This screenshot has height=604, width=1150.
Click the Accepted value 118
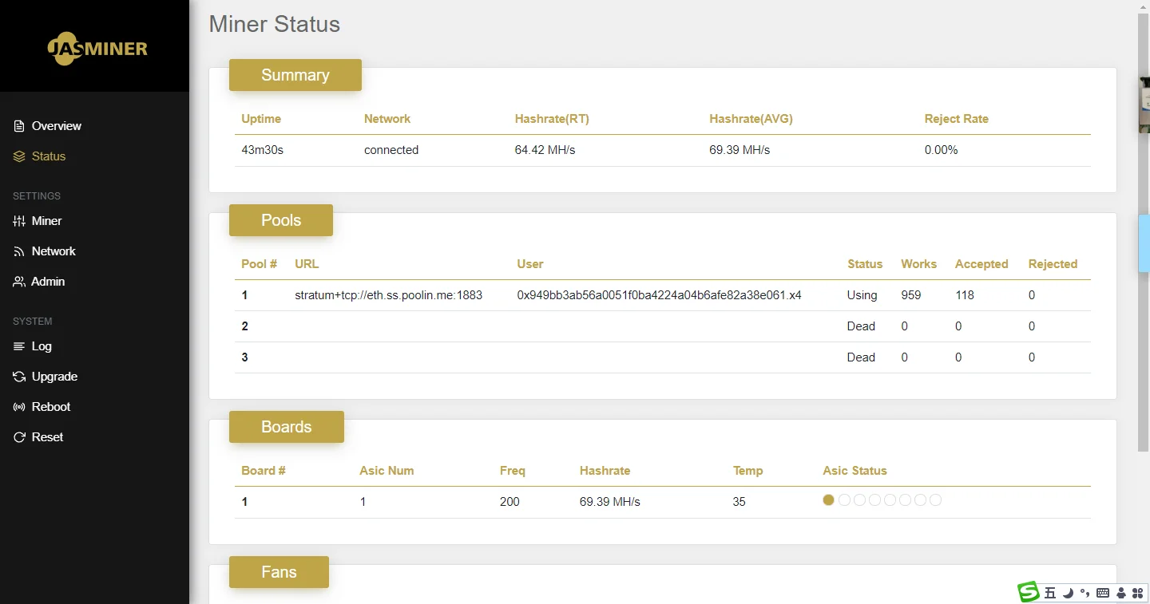tap(965, 295)
